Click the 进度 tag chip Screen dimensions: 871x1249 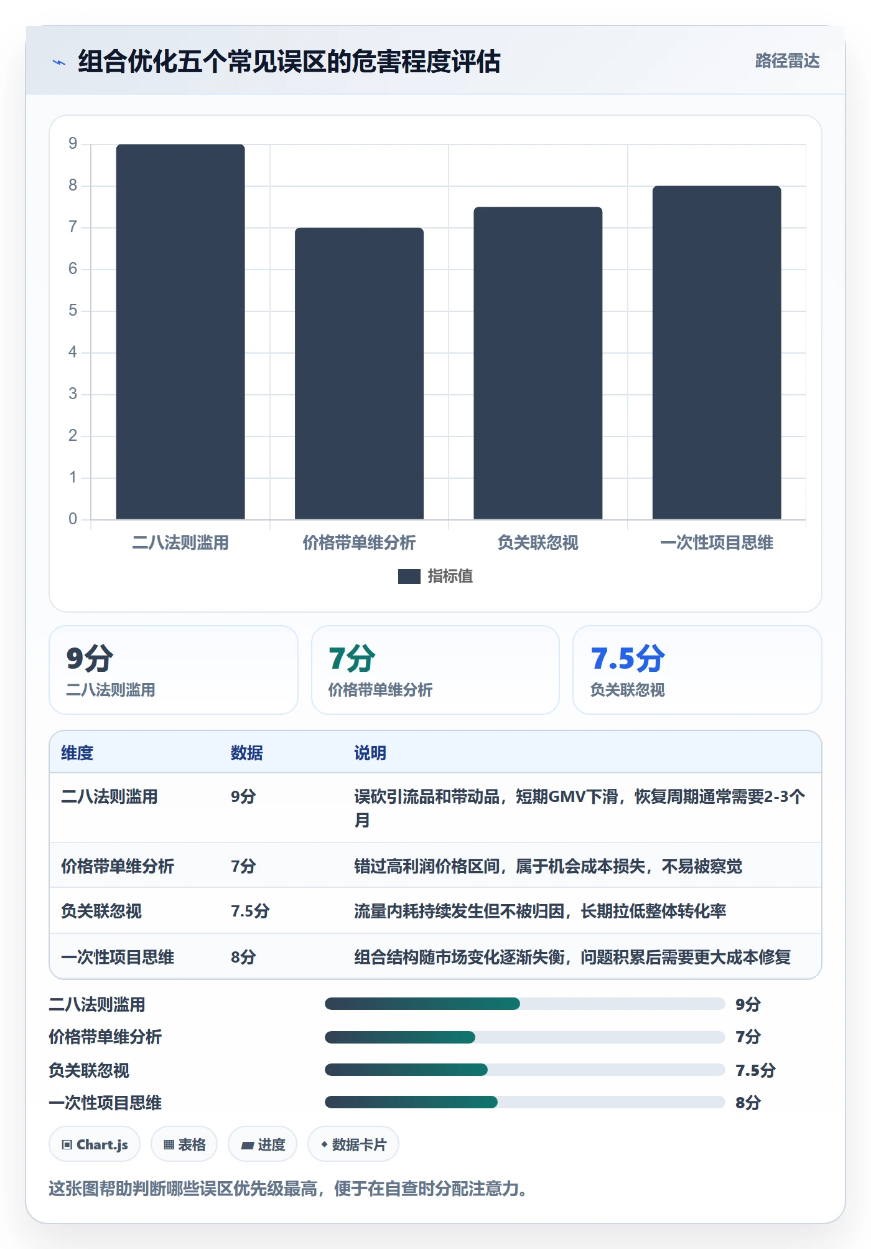263,1144
